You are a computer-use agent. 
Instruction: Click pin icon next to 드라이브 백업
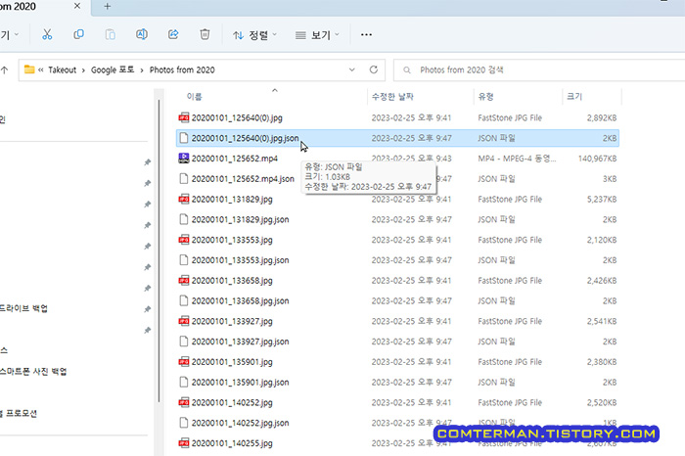(148, 309)
